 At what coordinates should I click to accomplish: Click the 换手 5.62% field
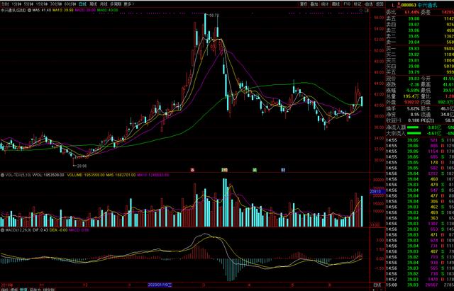[x=403, y=108]
